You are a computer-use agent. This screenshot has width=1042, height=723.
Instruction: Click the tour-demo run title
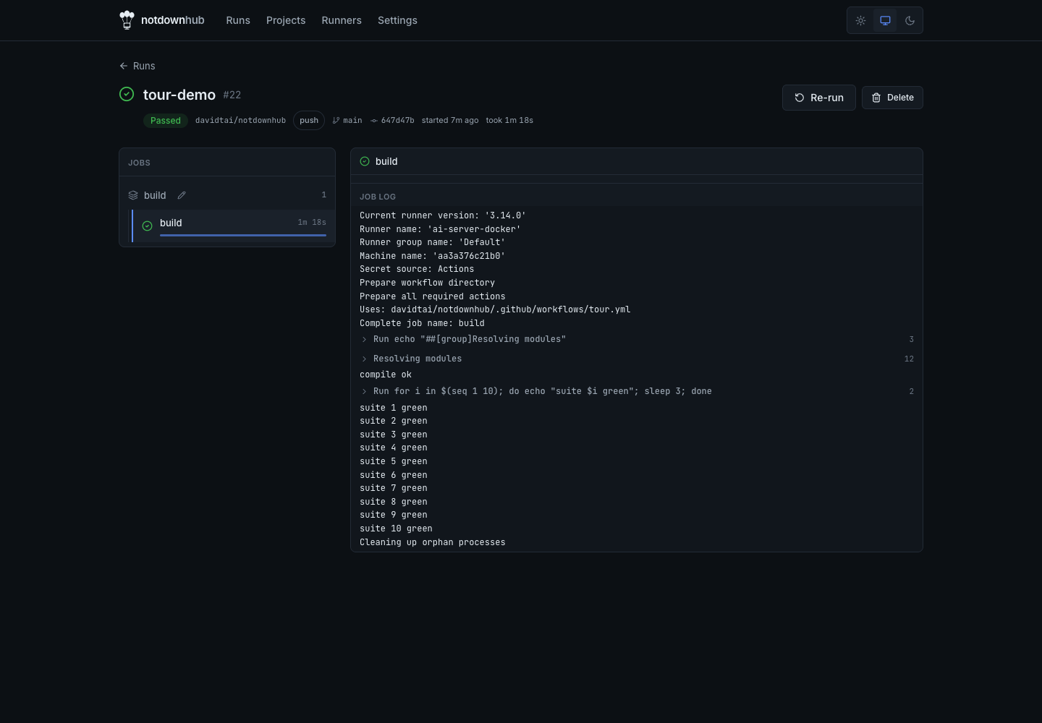tap(179, 95)
